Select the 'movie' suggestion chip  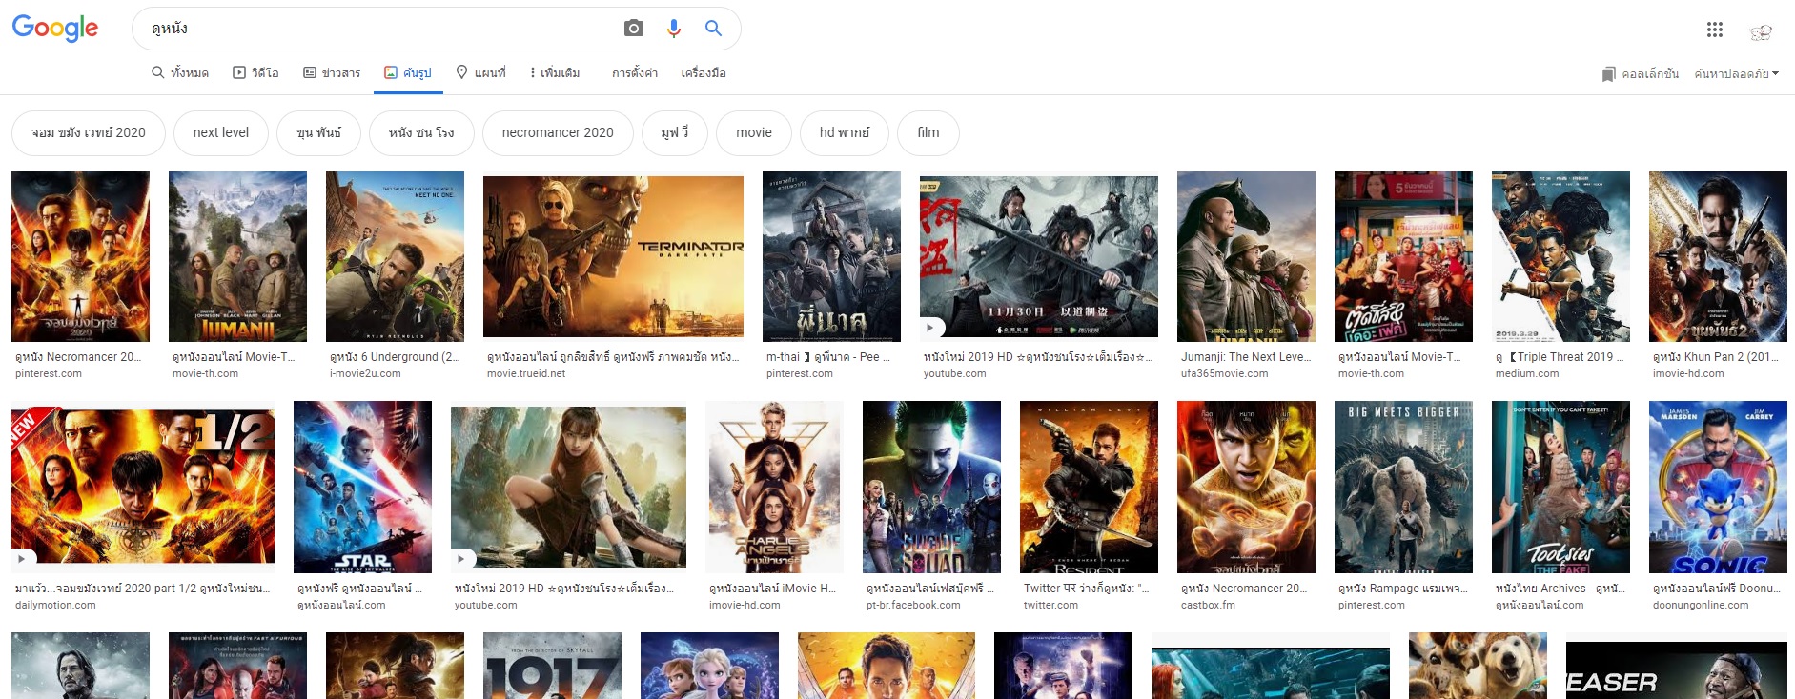click(754, 132)
